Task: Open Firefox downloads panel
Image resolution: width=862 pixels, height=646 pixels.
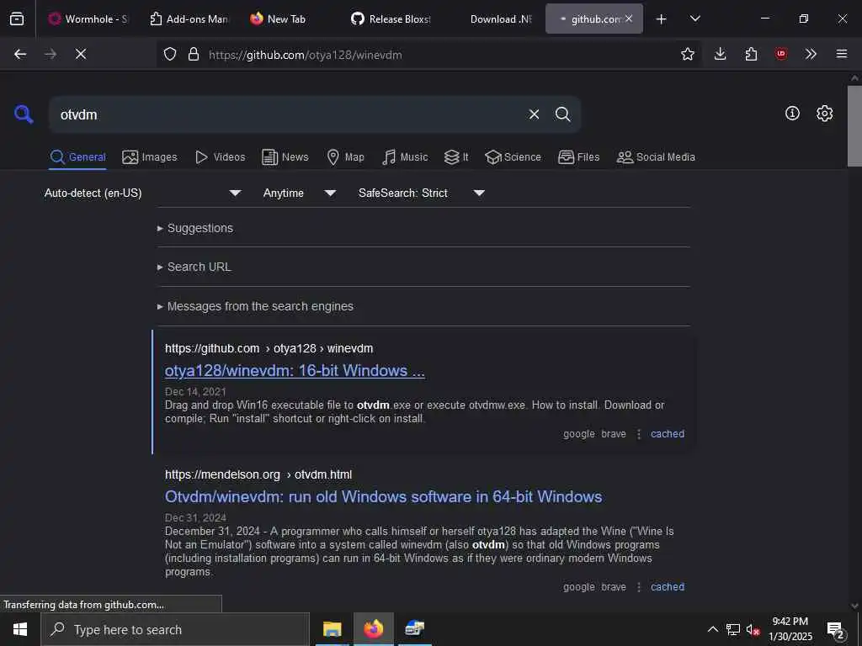Action: coord(720,54)
